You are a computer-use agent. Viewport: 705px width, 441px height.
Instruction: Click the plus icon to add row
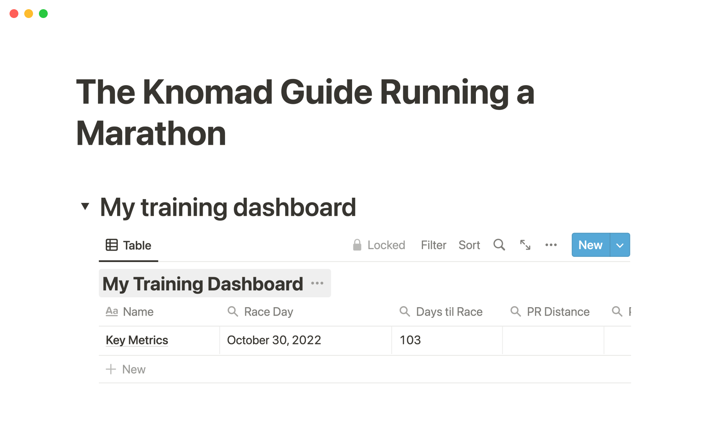coord(111,369)
